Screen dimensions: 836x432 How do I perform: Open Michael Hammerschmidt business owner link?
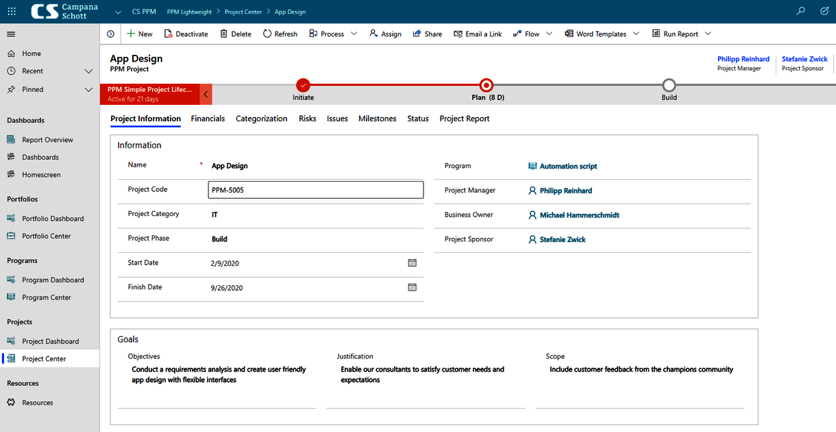coord(580,215)
